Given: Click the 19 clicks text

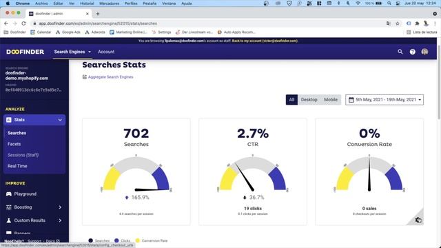Looking at the screenshot, I should 253,208.
